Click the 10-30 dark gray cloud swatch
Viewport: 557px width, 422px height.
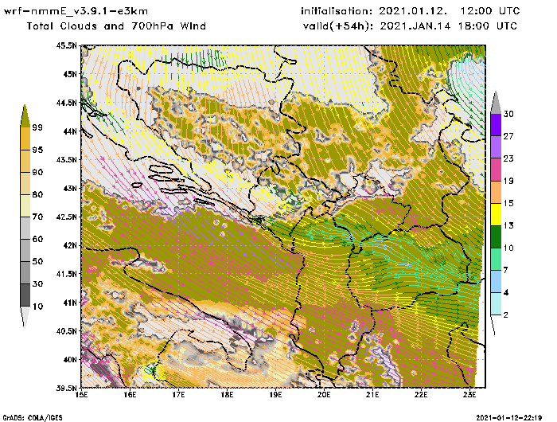pyautogui.click(x=25, y=295)
